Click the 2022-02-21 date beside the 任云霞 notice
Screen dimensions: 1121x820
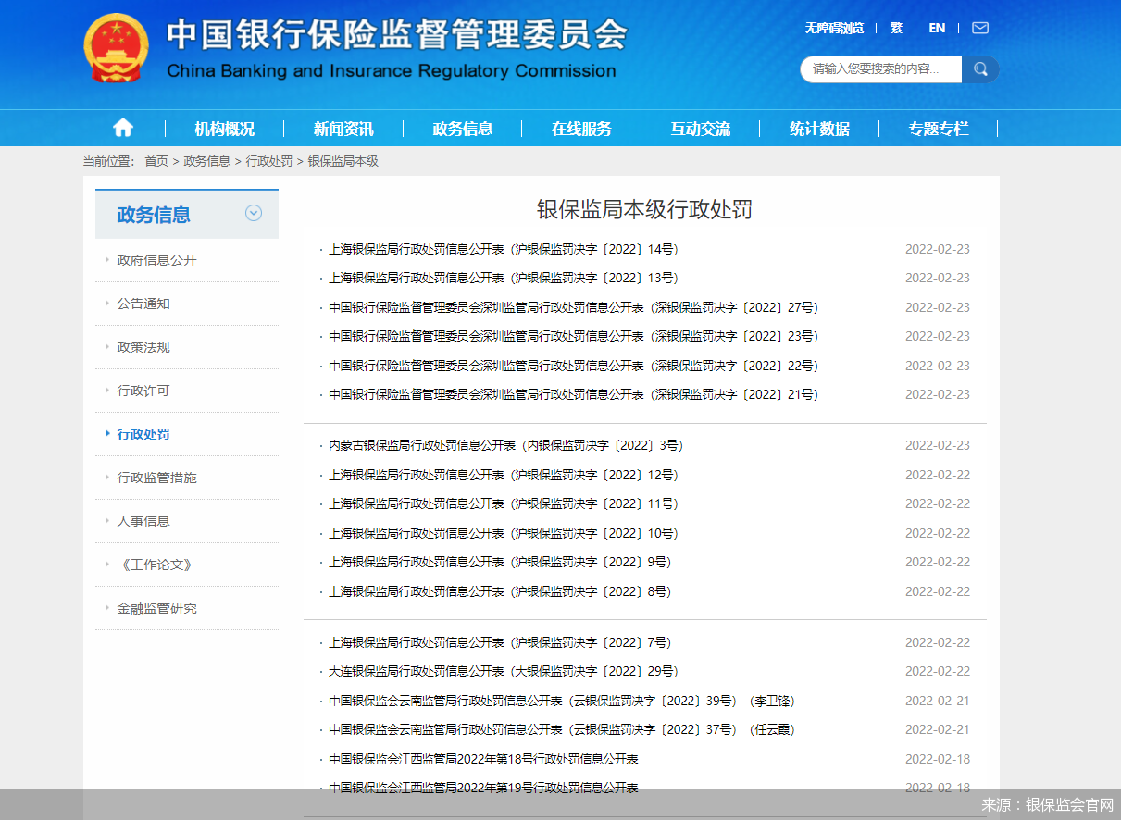point(938,729)
